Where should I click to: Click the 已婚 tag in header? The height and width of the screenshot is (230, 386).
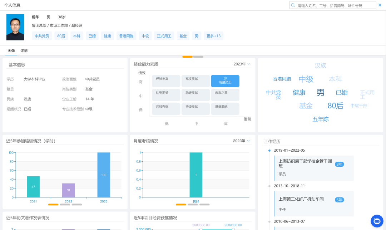coord(92,36)
